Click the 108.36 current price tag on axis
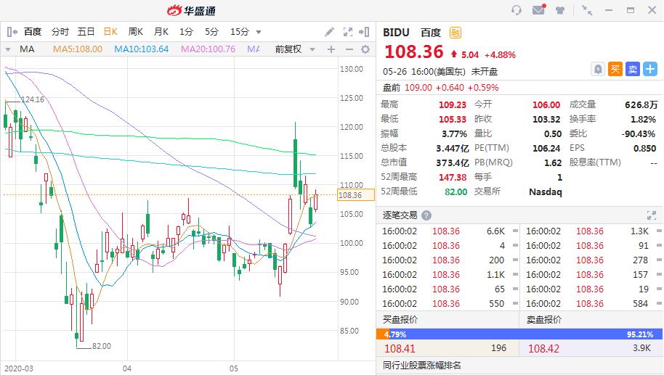The image size is (664, 375). click(356, 195)
